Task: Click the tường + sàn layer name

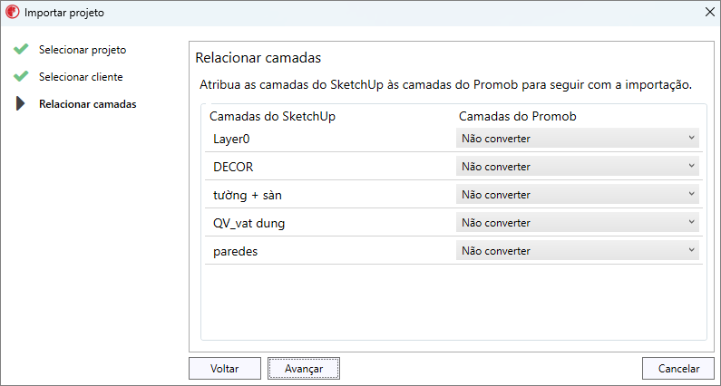Action: [248, 196]
